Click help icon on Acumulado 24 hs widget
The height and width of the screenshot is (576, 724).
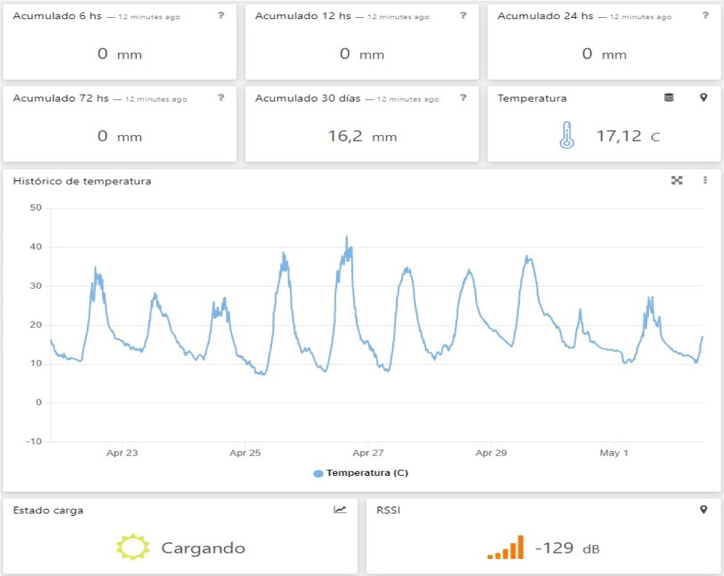706,15
